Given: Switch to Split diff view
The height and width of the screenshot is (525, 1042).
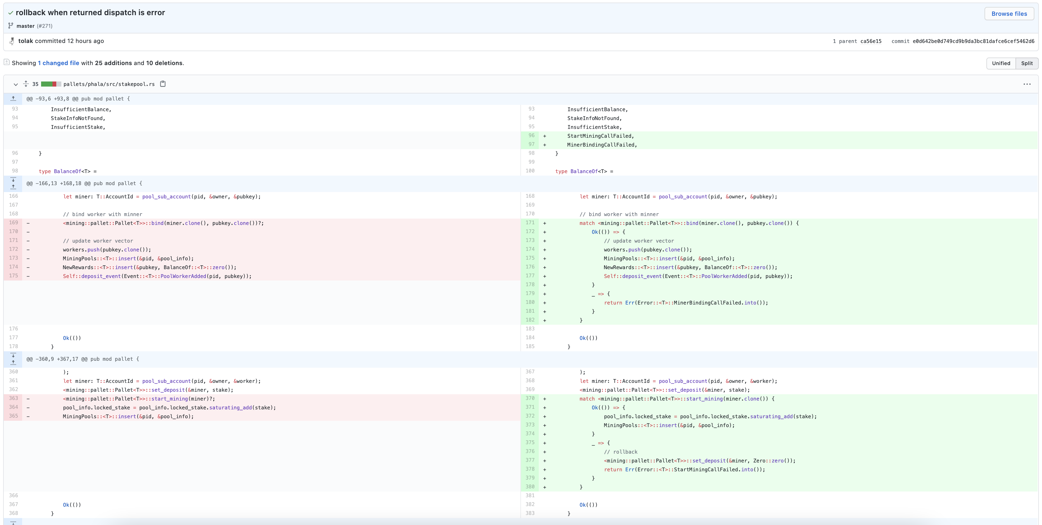Looking at the screenshot, I should click(x=1027, y=63).
